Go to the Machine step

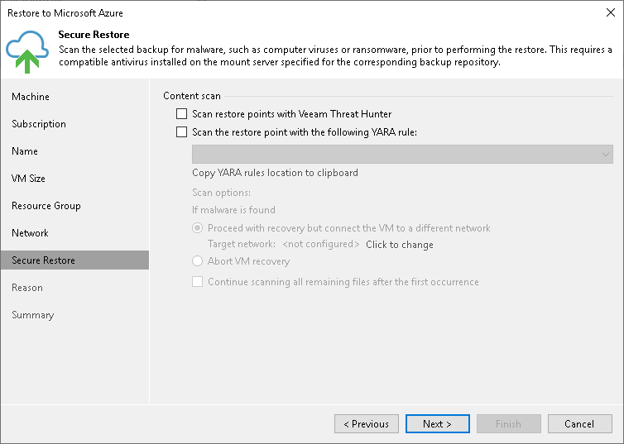click(31, 97)
